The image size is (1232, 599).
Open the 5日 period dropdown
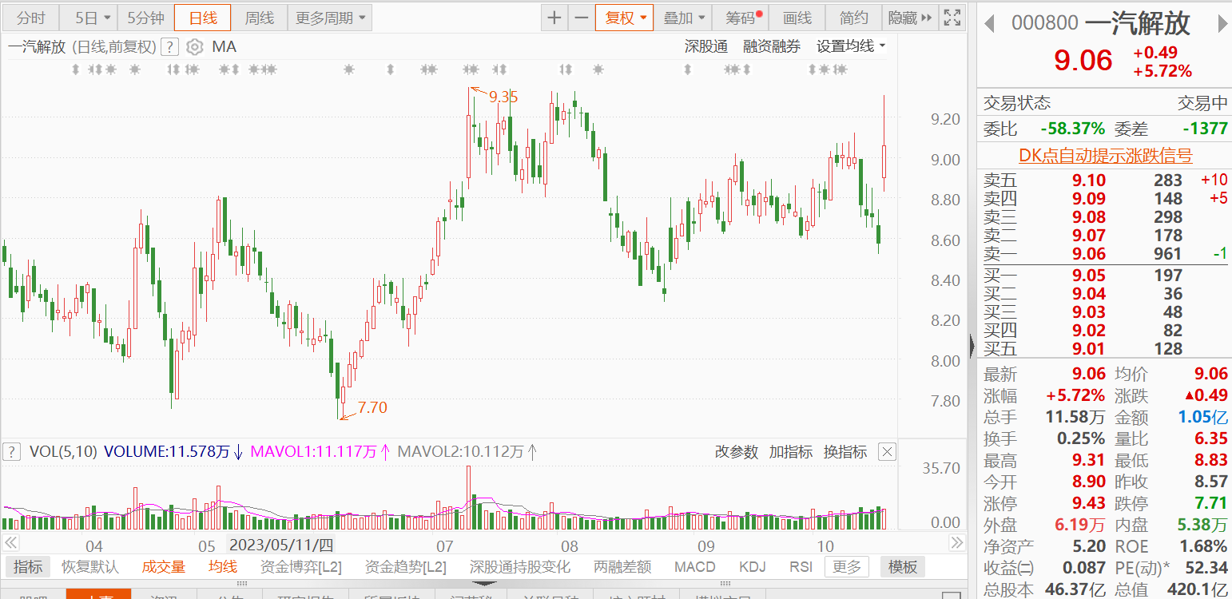click(x=88, y=18)
